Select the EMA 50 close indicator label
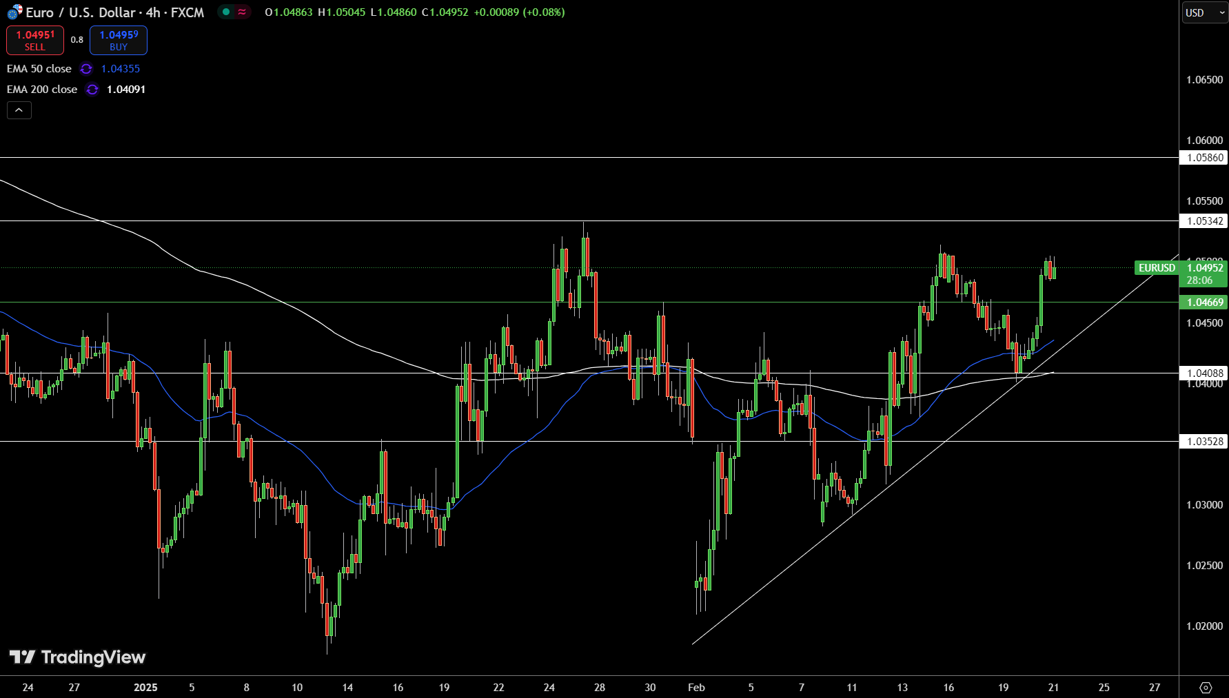Viewport: 1229px width, 698px height. [39, 69]
